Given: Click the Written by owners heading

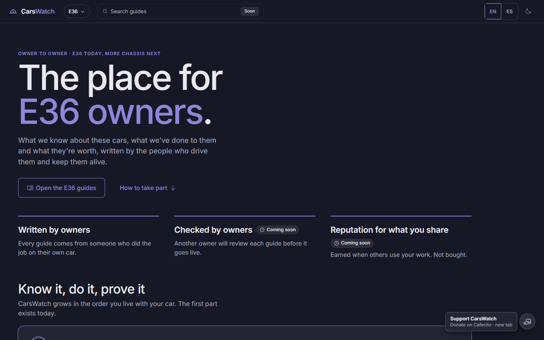Looking at the screenshot, I should coord(54,230).
